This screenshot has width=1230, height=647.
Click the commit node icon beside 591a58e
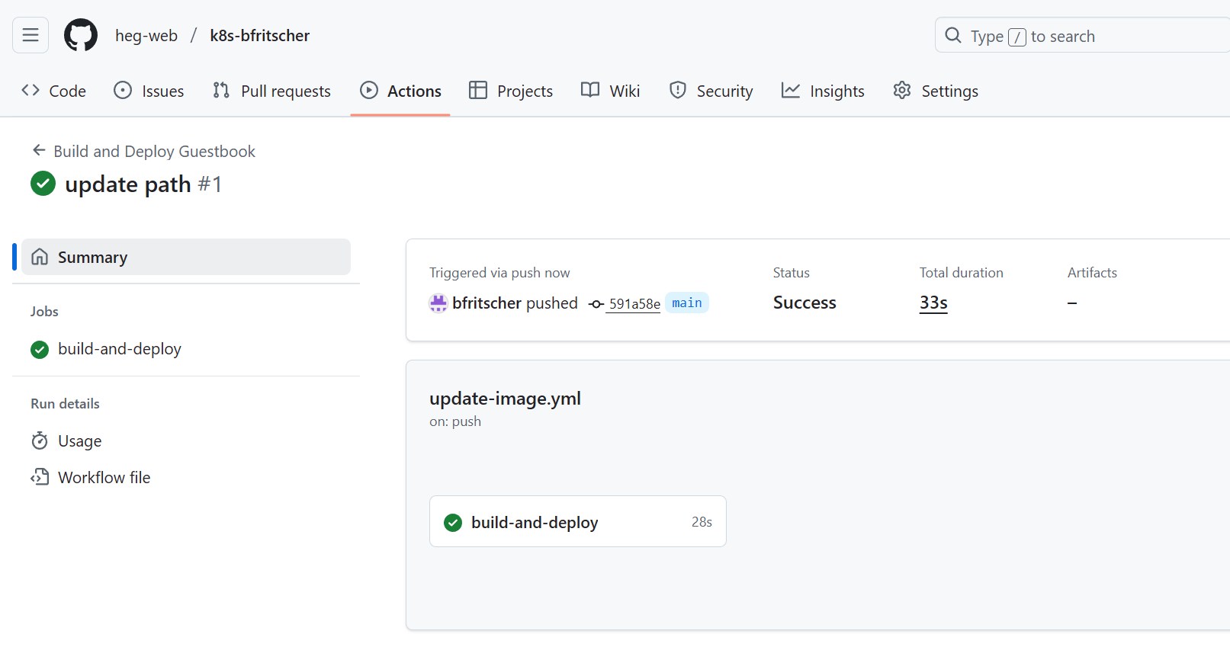coord(596,304)
